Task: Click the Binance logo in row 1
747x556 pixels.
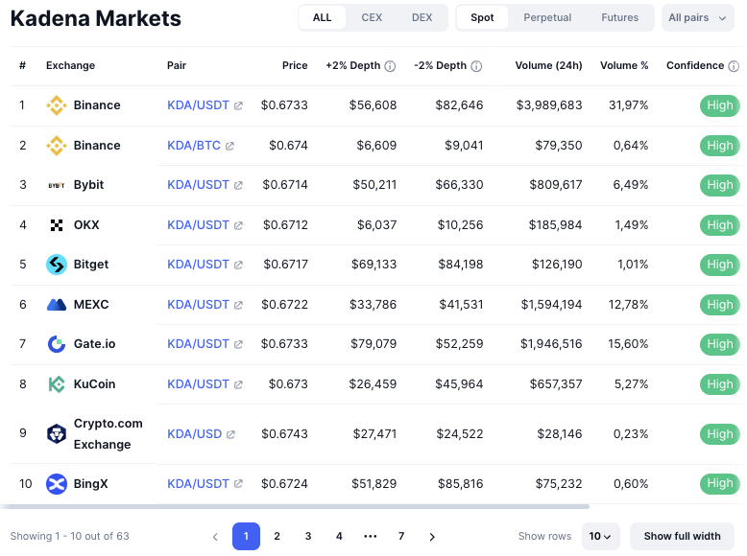Action: (x=57, y=105)
